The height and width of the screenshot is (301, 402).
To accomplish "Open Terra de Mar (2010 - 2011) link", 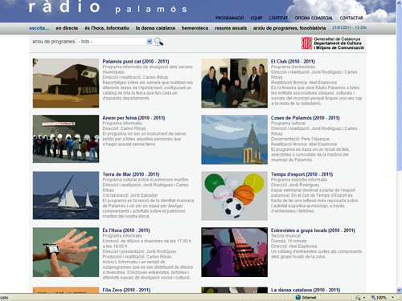I will click(131, 174).
